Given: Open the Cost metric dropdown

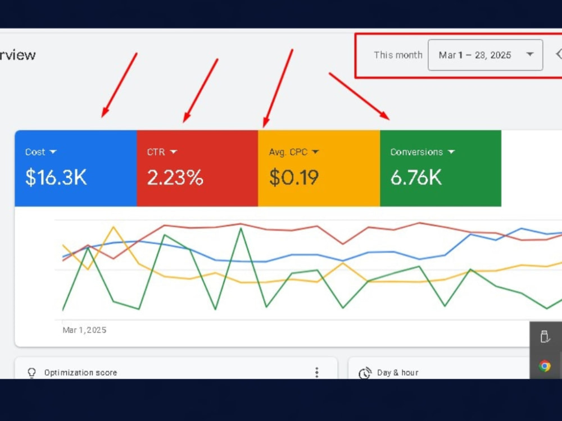Looking at the screenshot, I should coord(40,152).
